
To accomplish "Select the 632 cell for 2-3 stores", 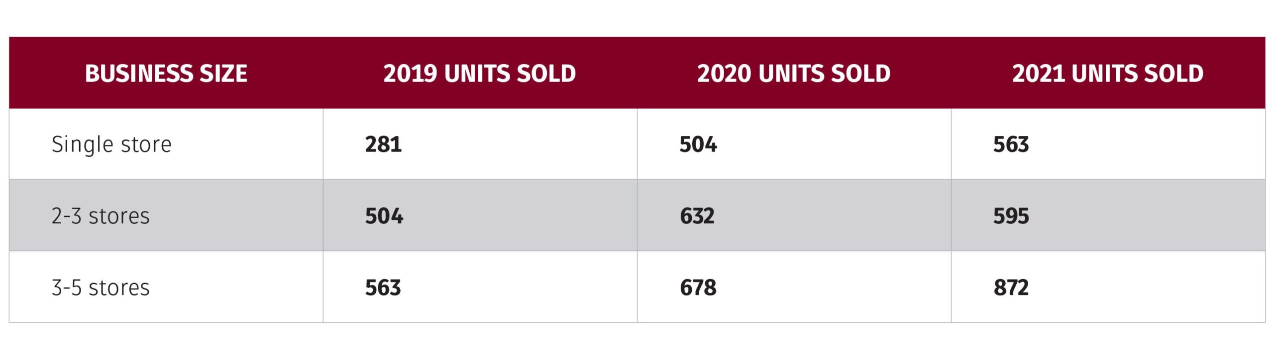I will tap(697, 216).
